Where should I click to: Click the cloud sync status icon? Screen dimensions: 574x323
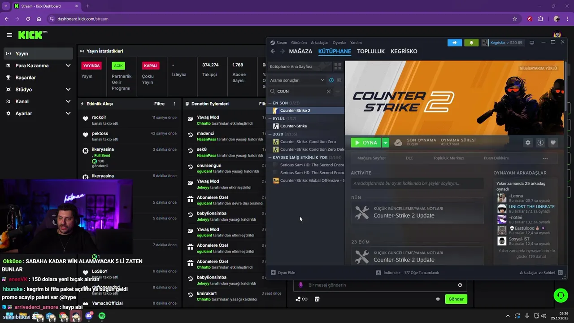pos(398,143)
